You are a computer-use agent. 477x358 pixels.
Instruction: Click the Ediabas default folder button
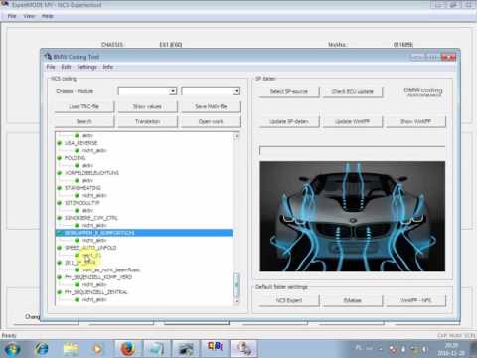pos(353,300)
